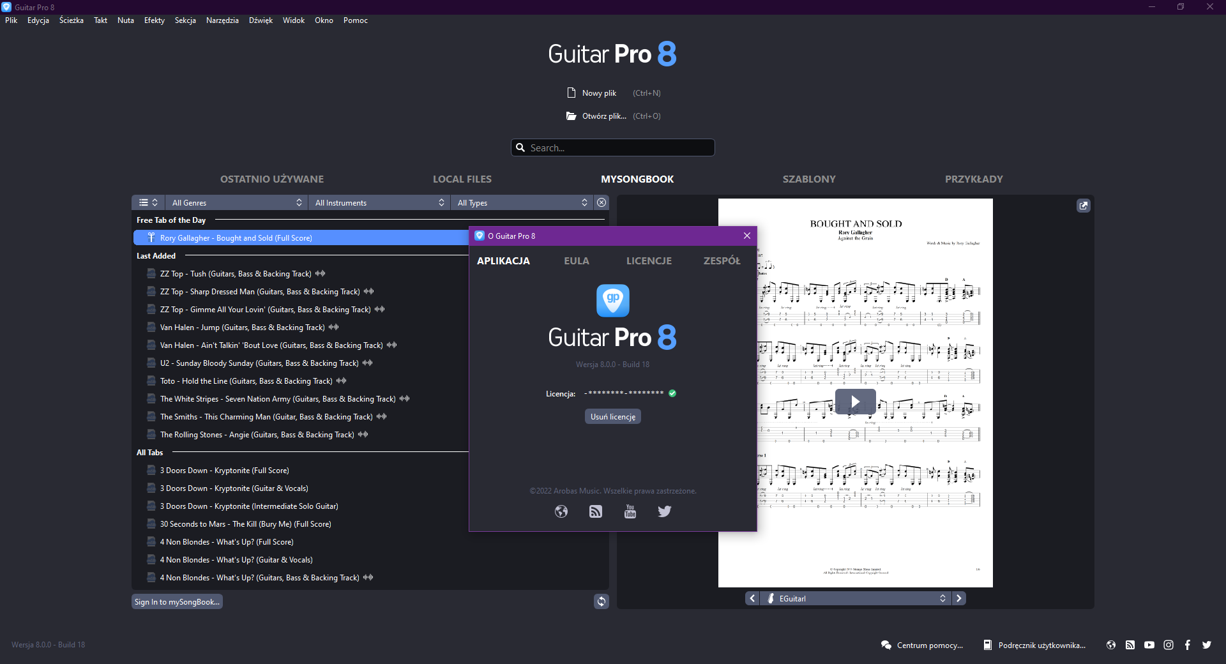Click Sign In to mySongBook button
Viewport: 1226px width, 664px height.
[x=177, y=601]
